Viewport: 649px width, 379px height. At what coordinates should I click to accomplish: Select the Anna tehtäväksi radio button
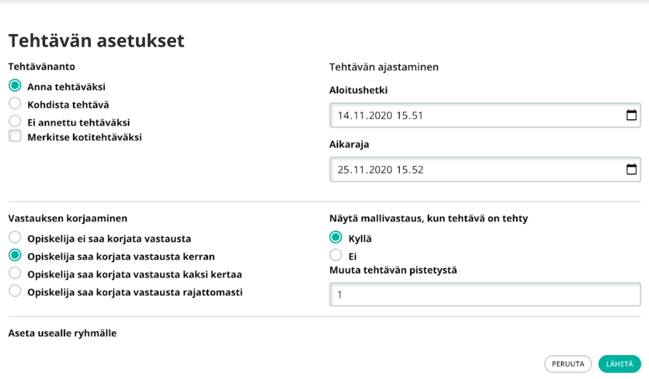[16, 86]
